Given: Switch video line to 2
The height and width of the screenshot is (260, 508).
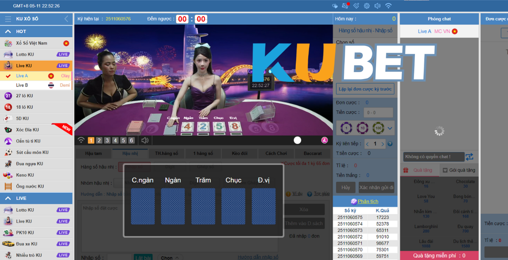Looking at the screenshot, I should [x=99, y=140].
